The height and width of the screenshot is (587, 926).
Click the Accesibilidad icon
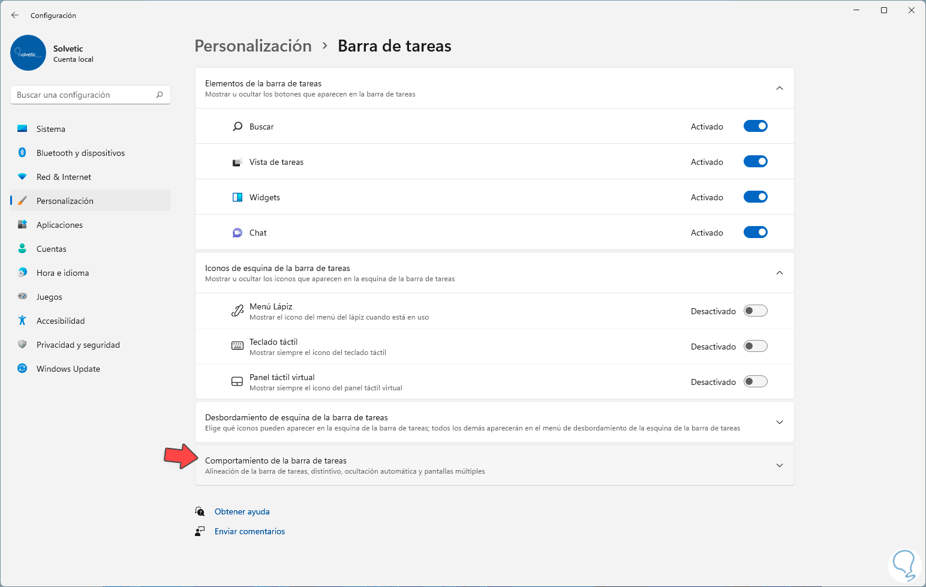(x=22, y=321)
